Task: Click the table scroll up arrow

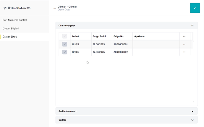Action: tap(194, 41)
